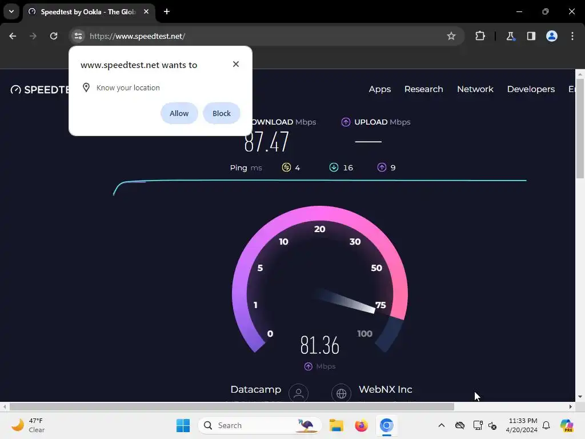Open File Explorer from taskbar

(x=336, y=425)
